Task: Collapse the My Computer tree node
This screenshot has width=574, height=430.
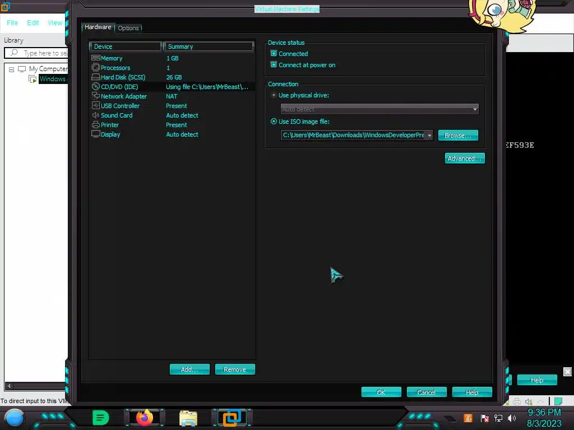Action: (11, 69)
